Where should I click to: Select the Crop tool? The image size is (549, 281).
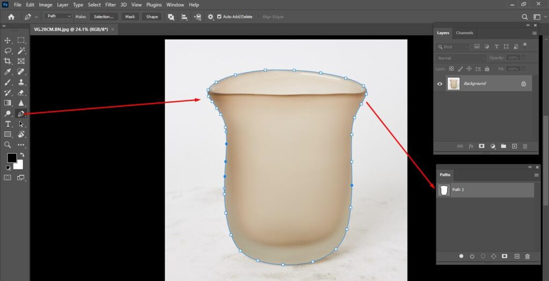[x=8, y=61]
